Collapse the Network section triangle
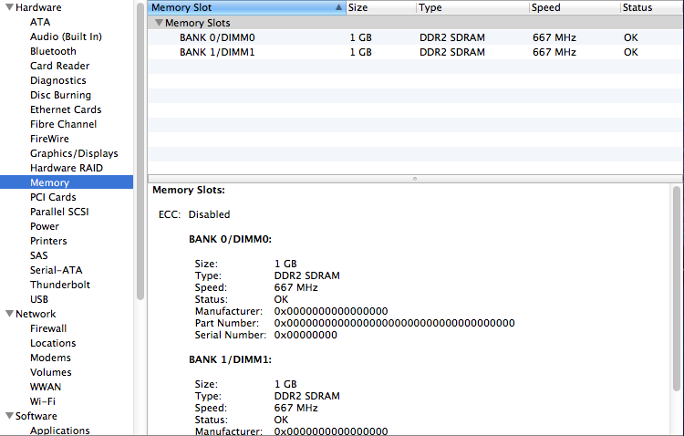This screenshot has width=684, height=436. pos(9,314)
